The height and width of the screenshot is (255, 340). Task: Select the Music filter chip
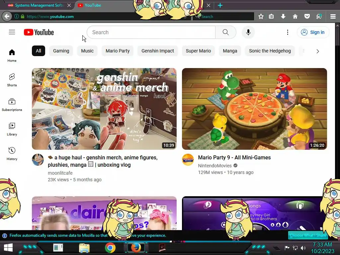click(x=87, y=51)
